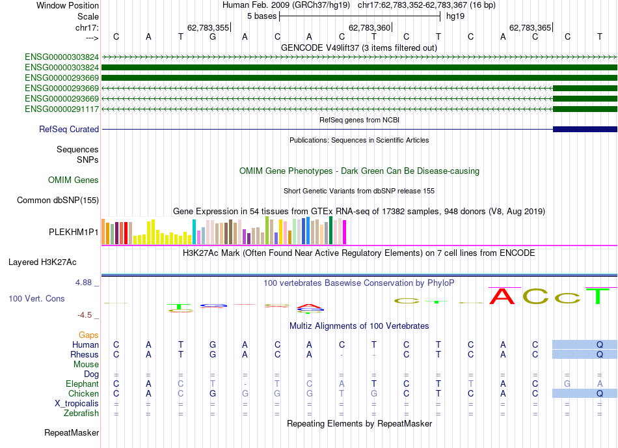Open the GTEx Gene Expression track title
Image resolution: width=618 pixels, height=448 pixels.
tap(359, 212)
